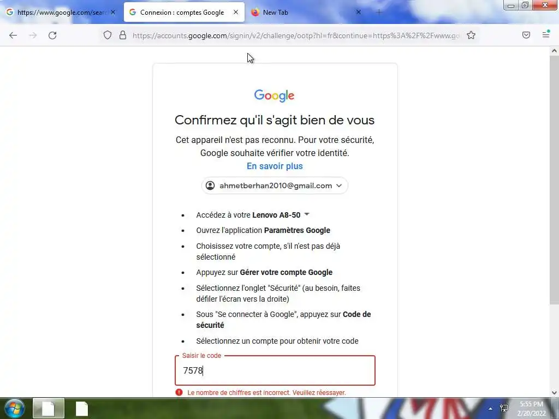Minimize the Firefox window
The width and height of the screenshot is (559, 419).
[x=511, y=5]
